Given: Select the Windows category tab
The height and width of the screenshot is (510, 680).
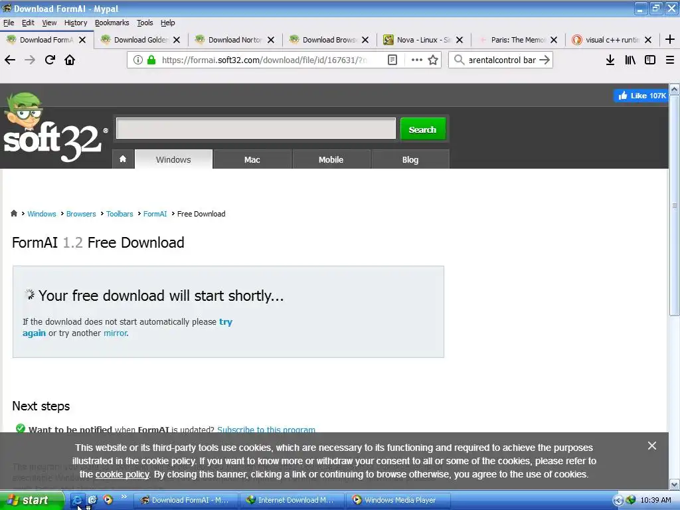Looking at the screenshot, I should 173,159.
